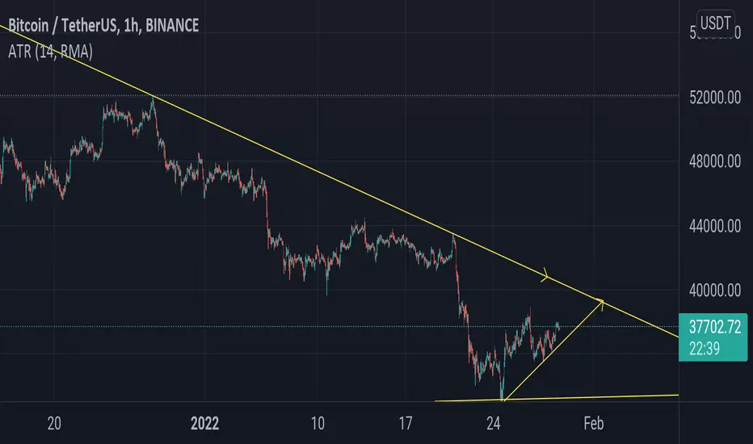
Task: Click the ATR (14, RMA) indicator label
Action: (50, 52)
